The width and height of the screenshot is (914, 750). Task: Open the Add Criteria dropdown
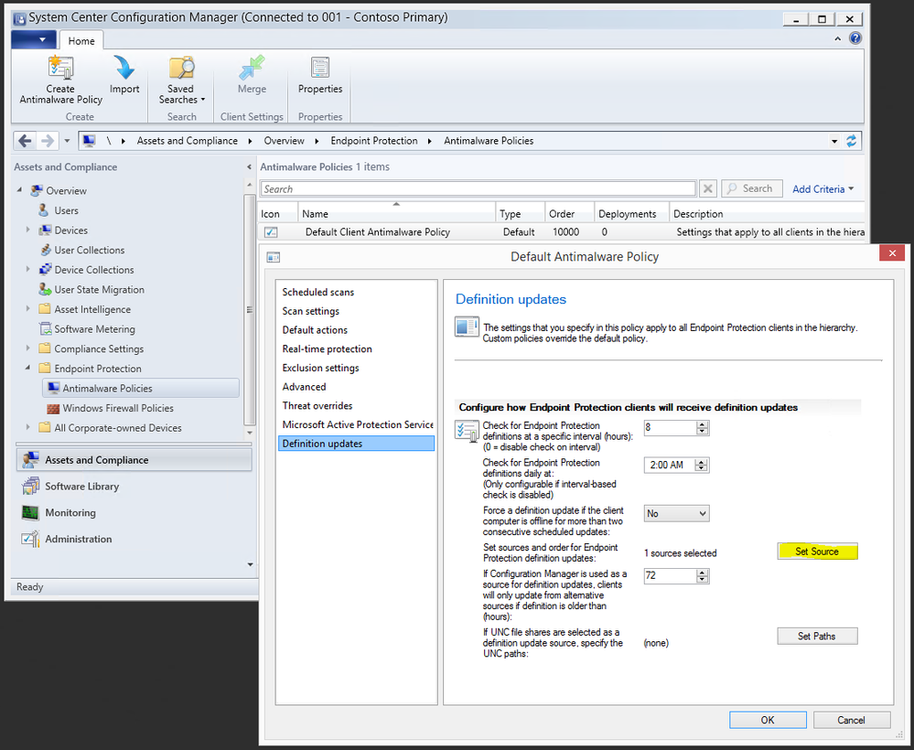pos(823,188)
